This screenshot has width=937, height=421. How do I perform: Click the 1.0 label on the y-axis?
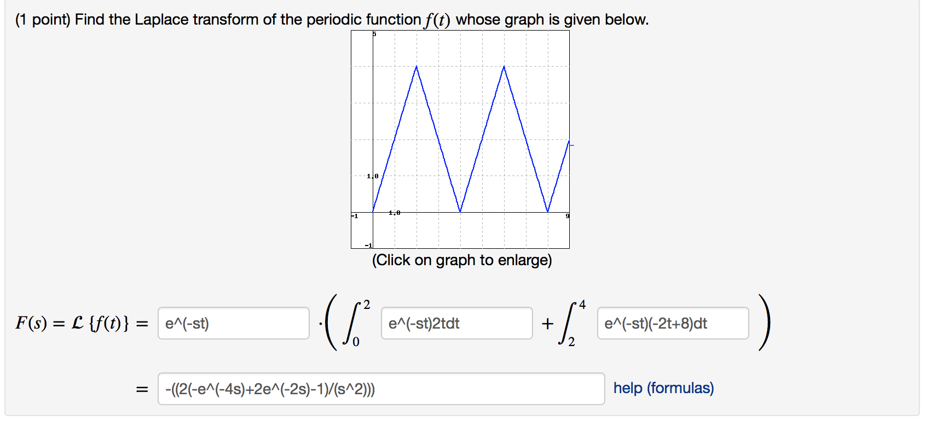(x=372, y=176)
